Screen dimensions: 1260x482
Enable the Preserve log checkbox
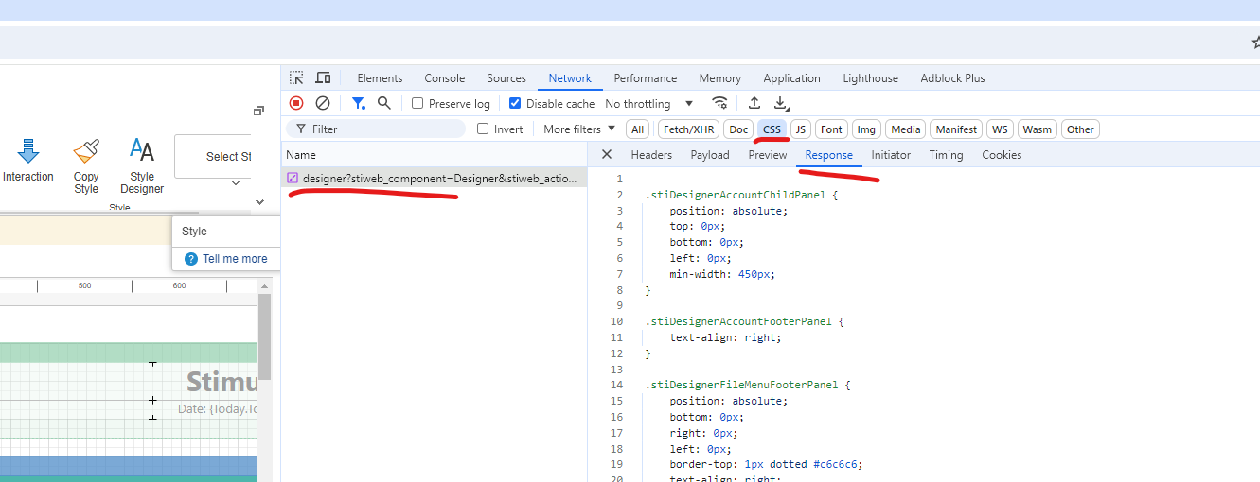[417, 104]
